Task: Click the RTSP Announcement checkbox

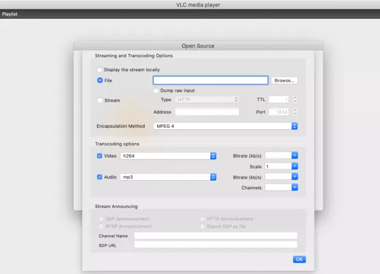Action: (x=101, y=227)
